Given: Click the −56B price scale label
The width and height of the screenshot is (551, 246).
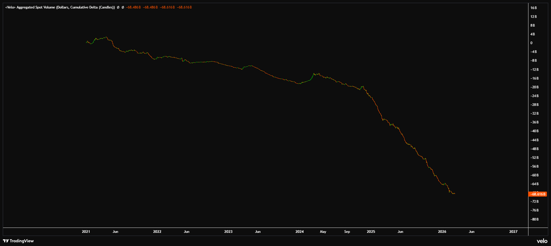Looking at the screenshot, I should click(534, 166).
